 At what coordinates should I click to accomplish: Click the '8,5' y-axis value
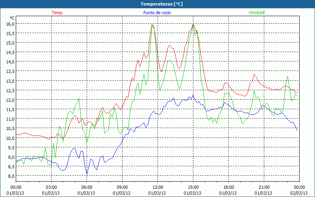(x=11, y=167)
